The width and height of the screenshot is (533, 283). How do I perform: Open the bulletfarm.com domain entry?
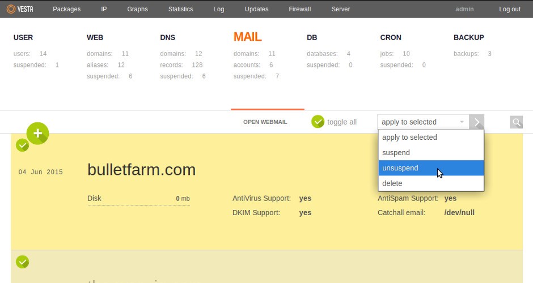point(141,170)
